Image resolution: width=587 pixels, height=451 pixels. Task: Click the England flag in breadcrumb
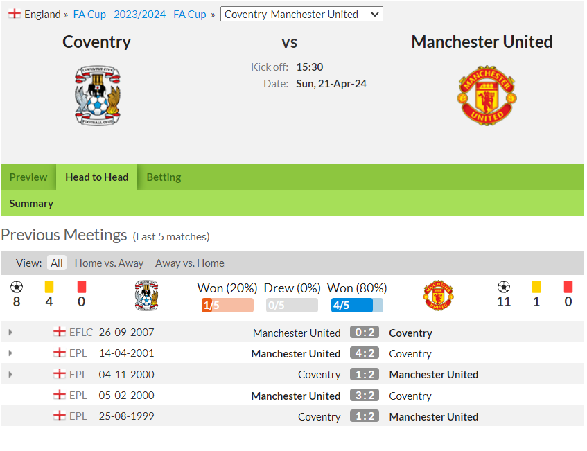[x=15, y=14]
